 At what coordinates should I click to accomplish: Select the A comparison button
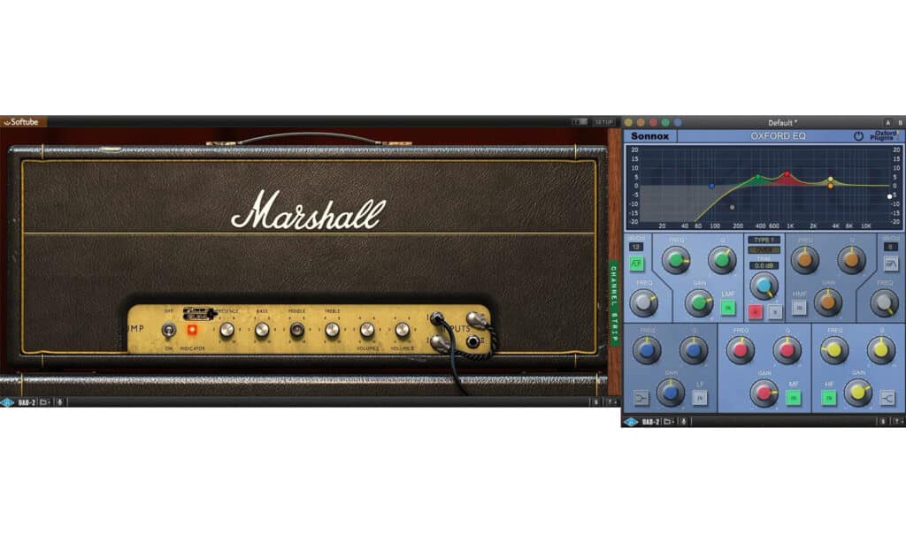pos(887,122)
